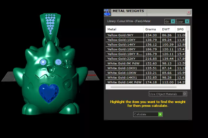The height and width of the screenshot is (138, 208).
Task: Click the 216.85 grams value
Action: point(151,59)
